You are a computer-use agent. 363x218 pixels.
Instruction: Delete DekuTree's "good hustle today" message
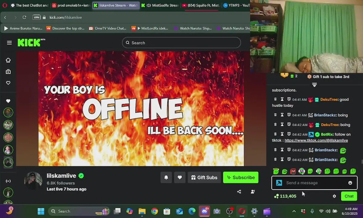[x=275, y=99]
